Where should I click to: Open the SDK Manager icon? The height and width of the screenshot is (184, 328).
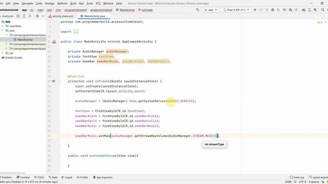tap(315, 10)
